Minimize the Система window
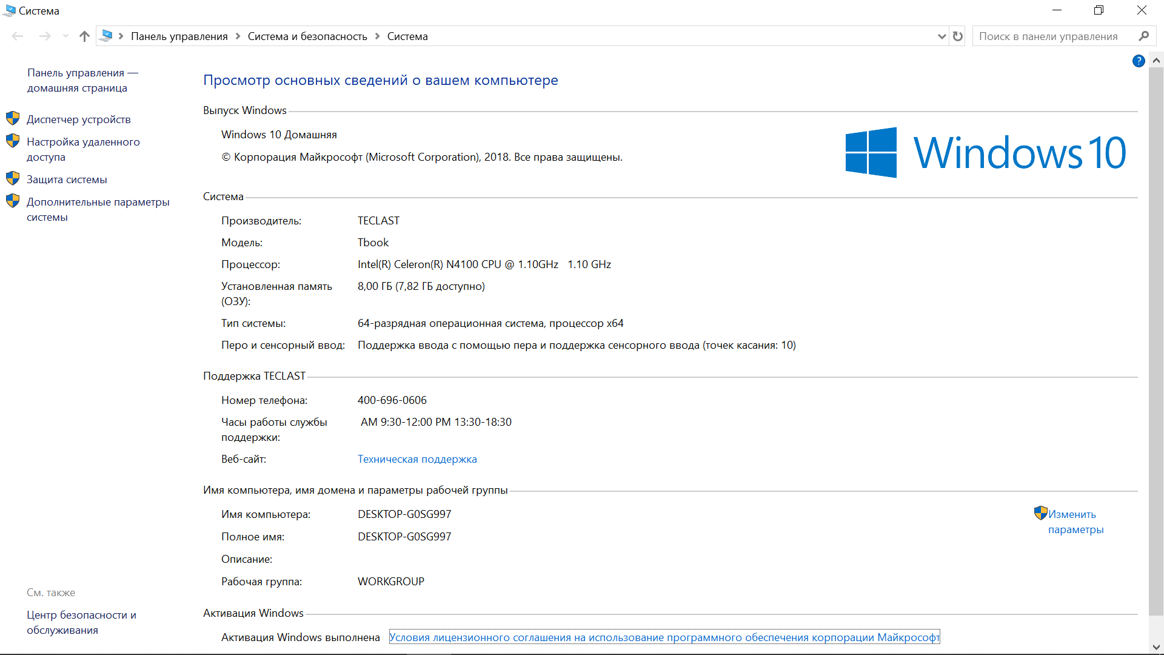 [x=1057, y=10]
